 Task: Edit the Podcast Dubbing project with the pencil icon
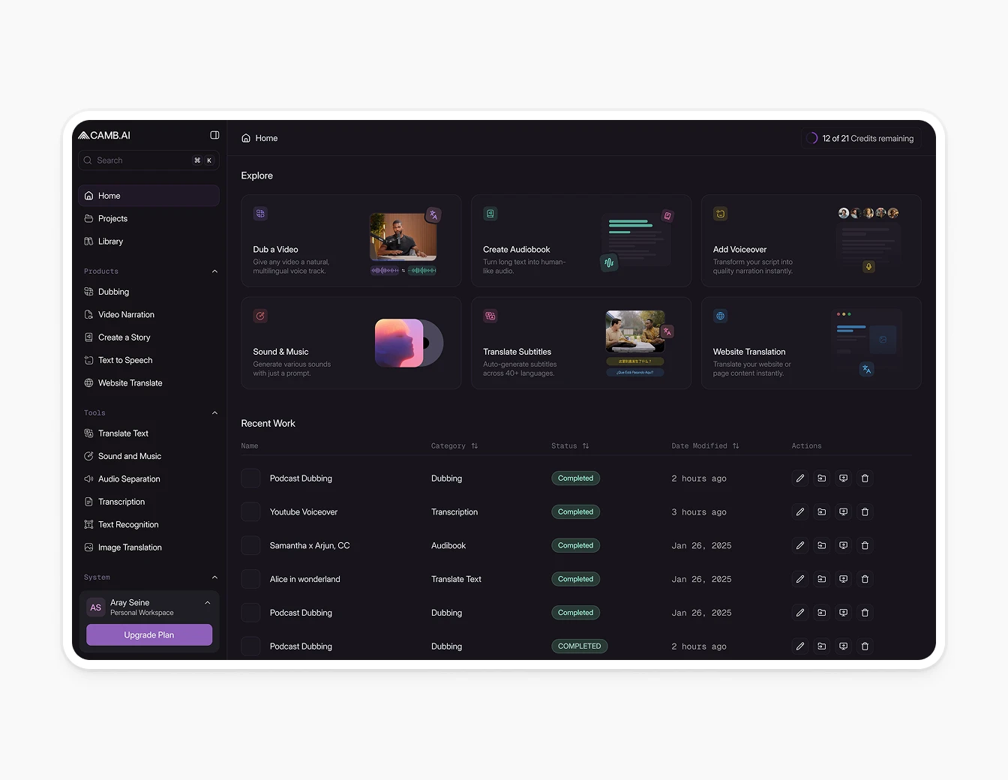click(x=799, y=478)
